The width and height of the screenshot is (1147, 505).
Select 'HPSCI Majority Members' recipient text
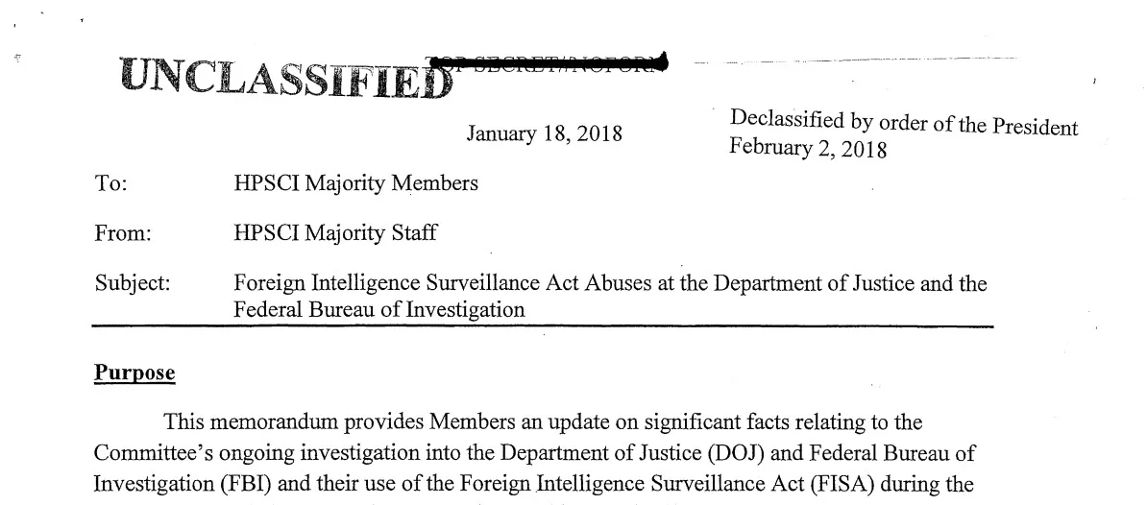tap(355, 183)
